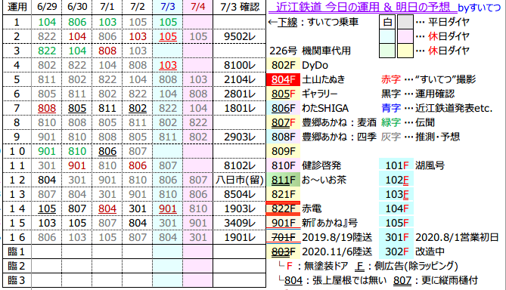
Task: Select the 6/29 date header
Action: point(47,7)
